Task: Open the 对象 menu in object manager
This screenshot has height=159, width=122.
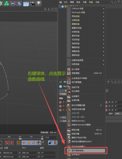Action: click(x=84, y=2)
